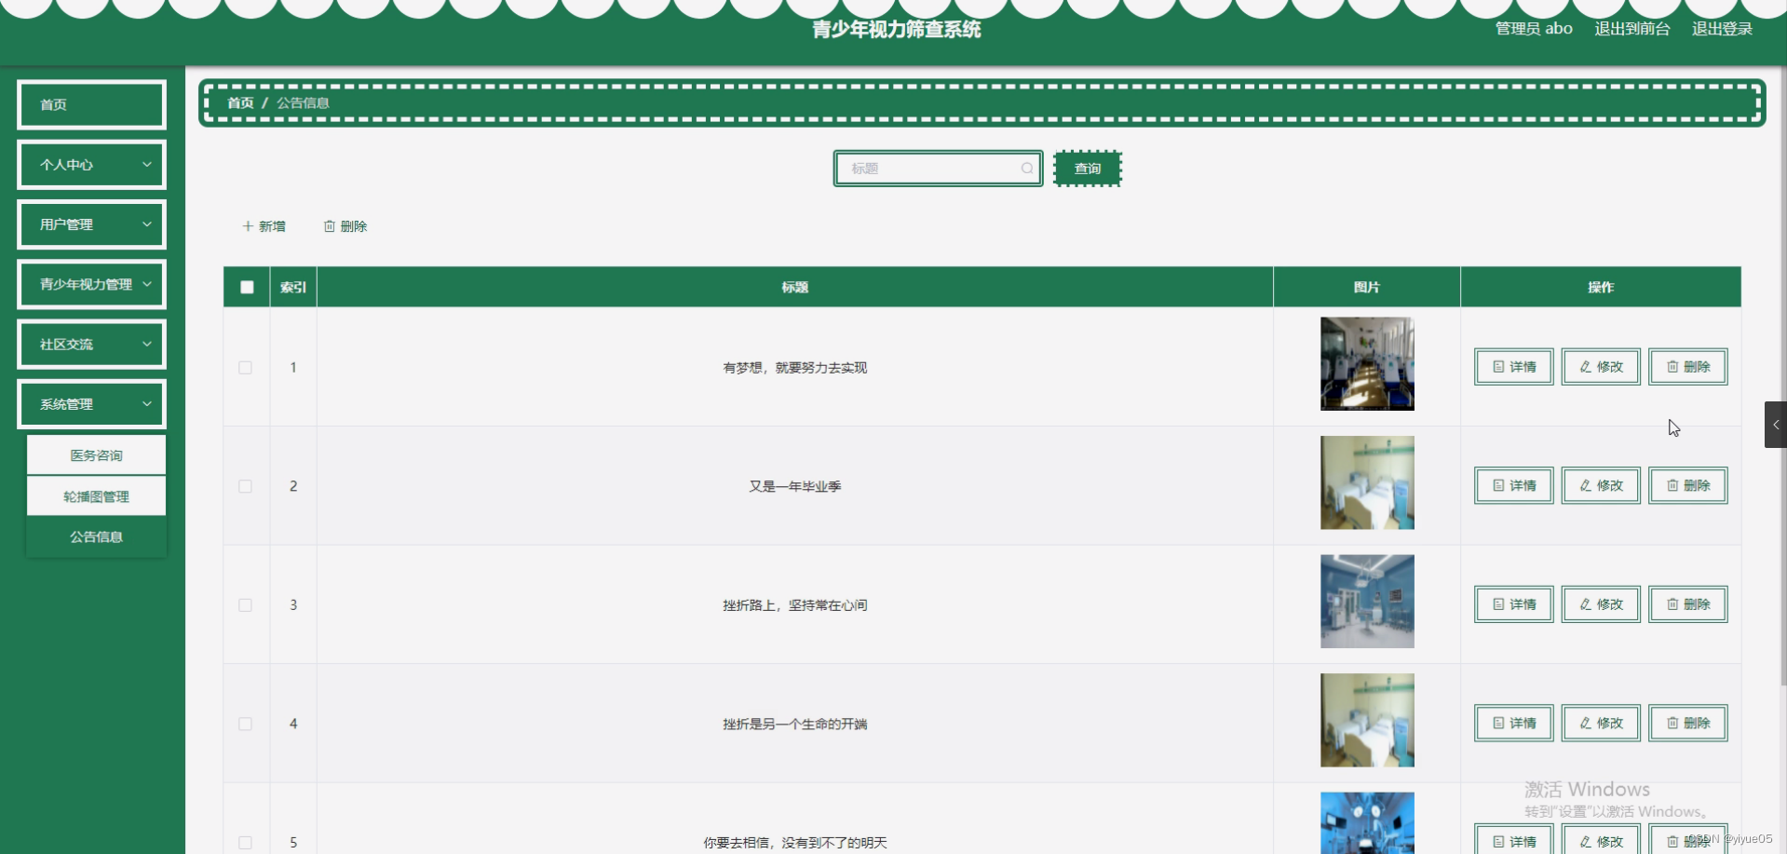Screen dimensions: 1787x854
Task: Edit row 3 挫折路上，坚持常在心间
Action: [x=1601, y=604]
